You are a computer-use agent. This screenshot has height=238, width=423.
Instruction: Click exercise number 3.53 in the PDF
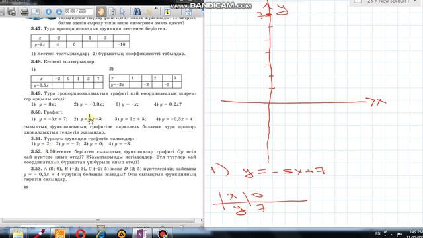coord(36,169)
